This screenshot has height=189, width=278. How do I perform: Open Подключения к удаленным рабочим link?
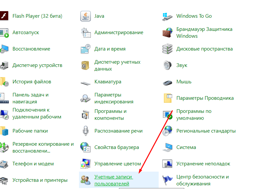click(37, 114)
